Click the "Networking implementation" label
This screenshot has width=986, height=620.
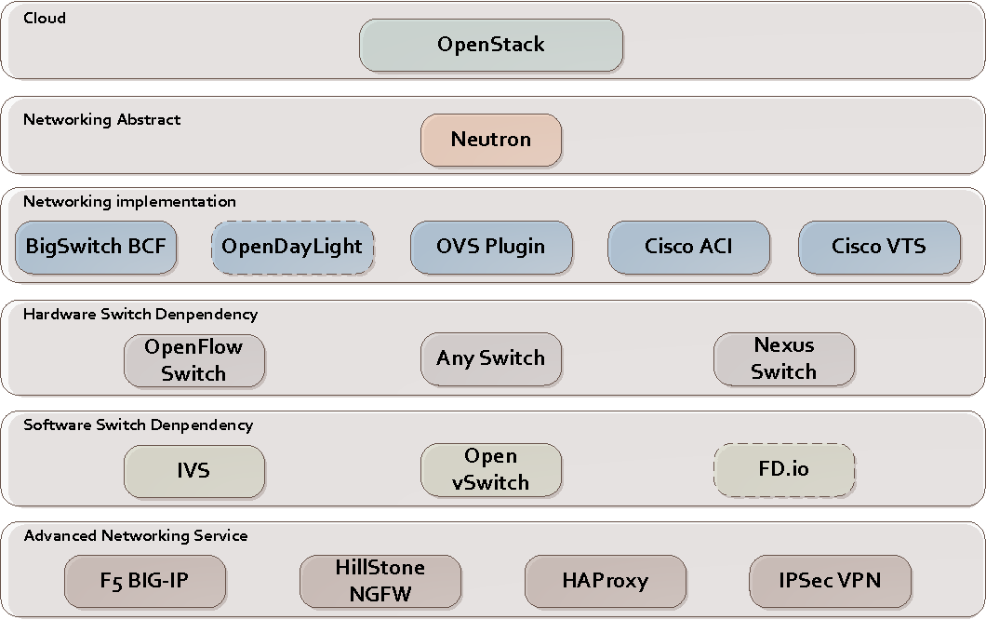[129, 201]
